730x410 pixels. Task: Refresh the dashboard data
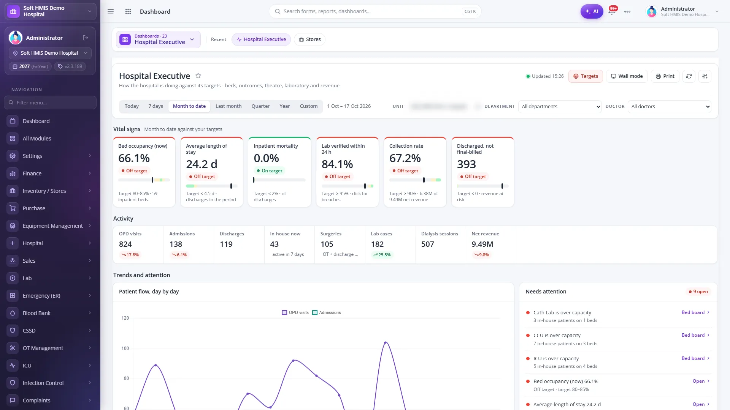[689, 76]
